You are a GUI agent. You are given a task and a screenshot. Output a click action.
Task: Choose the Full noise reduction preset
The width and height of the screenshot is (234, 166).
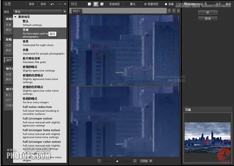pos(40,110)
